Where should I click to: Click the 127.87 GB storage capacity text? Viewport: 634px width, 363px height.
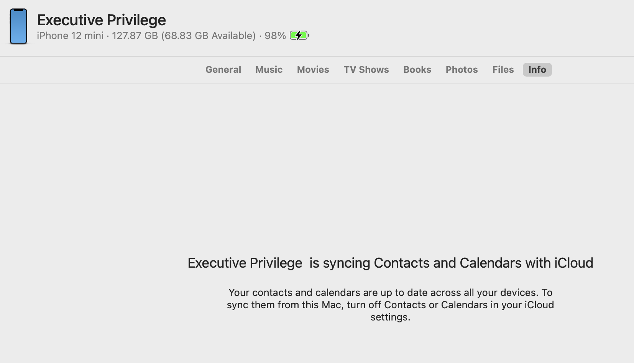135,36
